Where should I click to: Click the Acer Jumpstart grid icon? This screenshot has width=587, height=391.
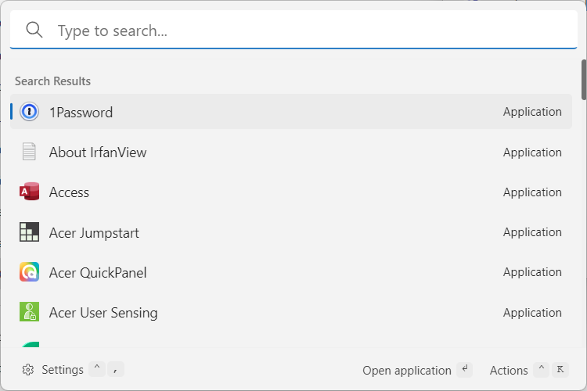(x=29, y=232)
